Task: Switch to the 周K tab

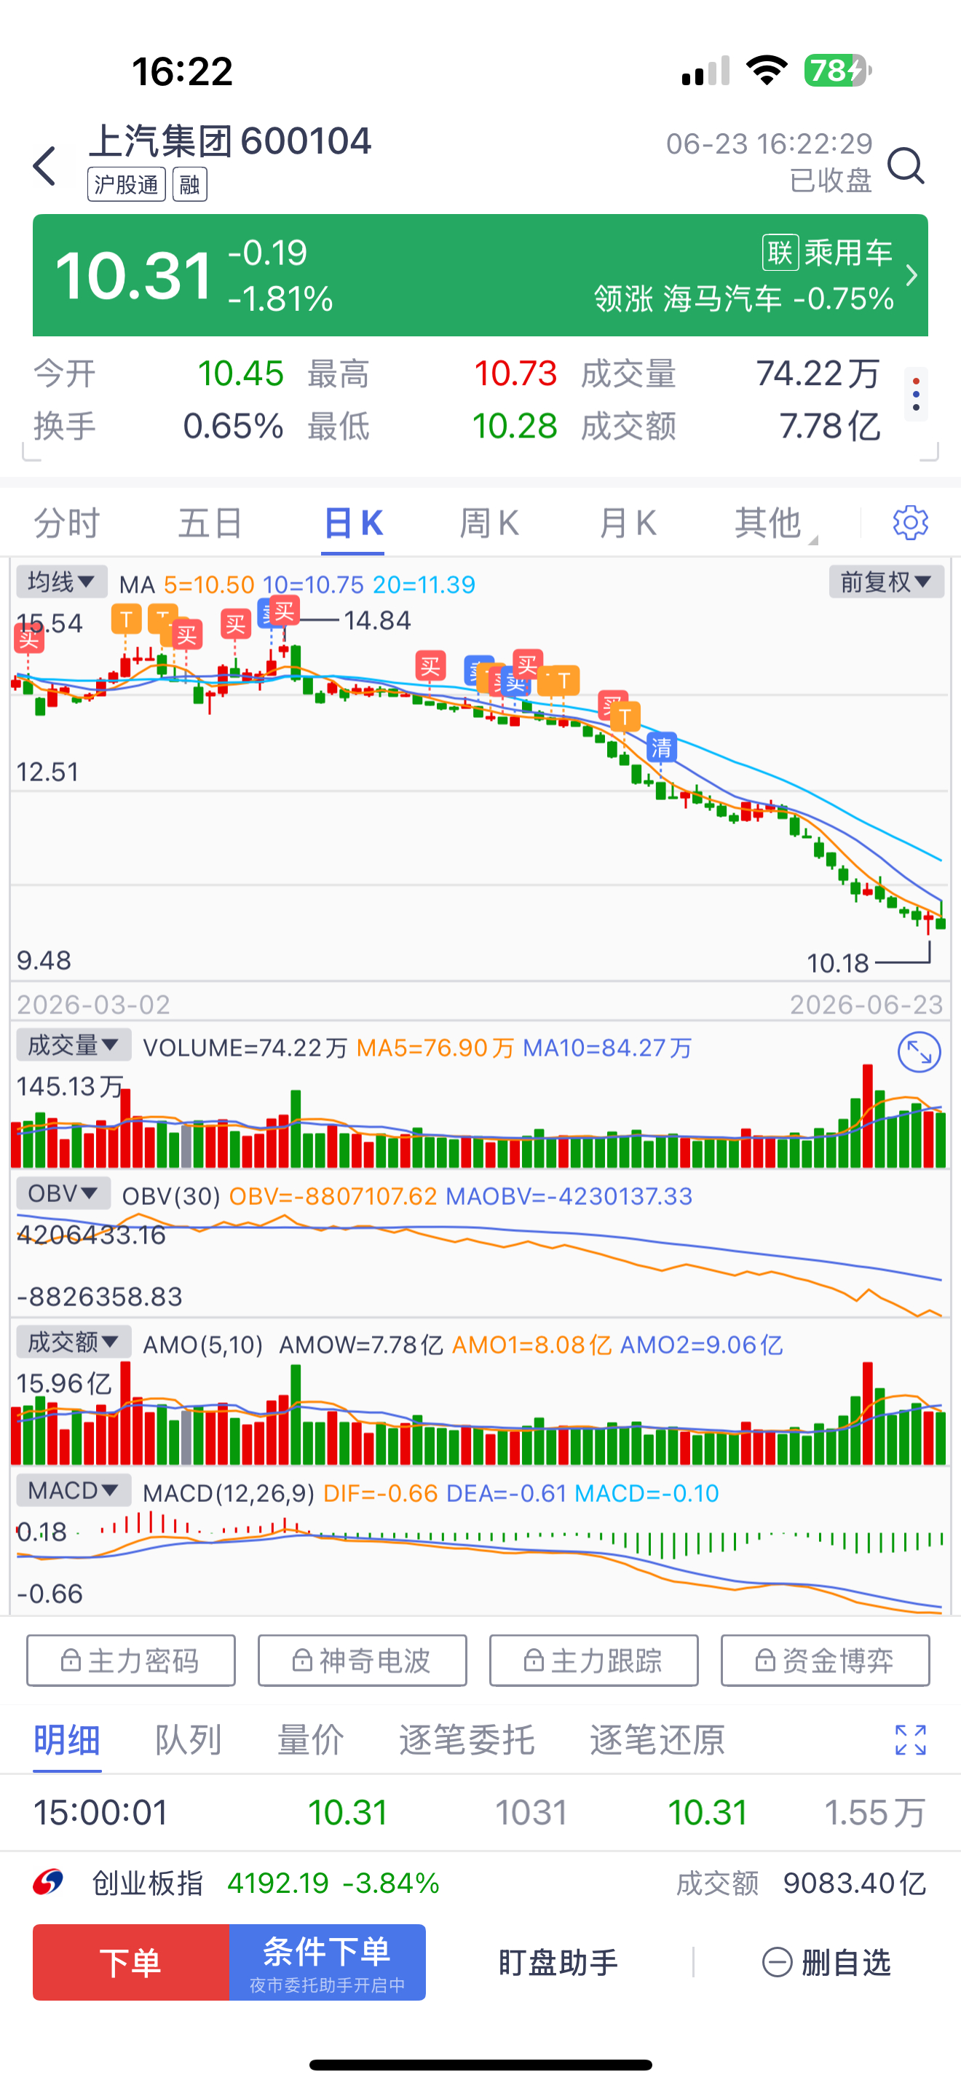Action: [x=489, y=523]
